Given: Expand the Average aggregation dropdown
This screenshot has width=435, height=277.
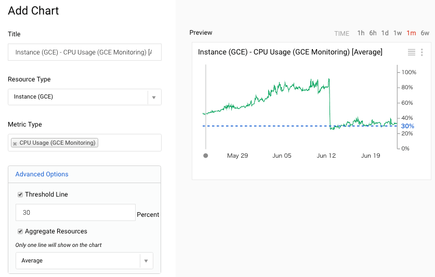Looking at the screenshot, I should tap(146, 260).
